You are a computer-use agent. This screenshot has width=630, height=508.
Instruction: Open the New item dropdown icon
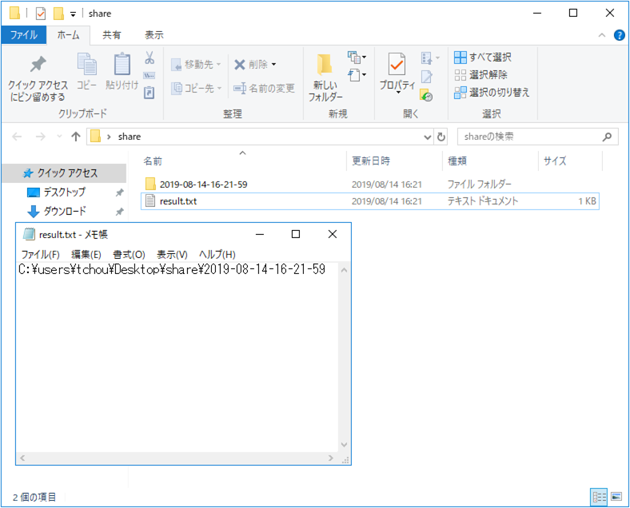[357, 58]
